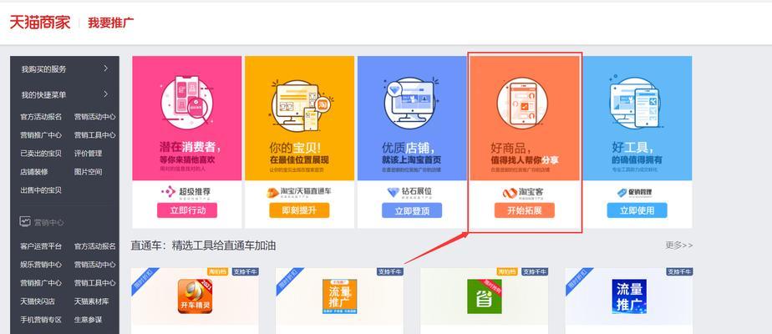Click the 开始拓展 button
The height and width of the screenshot is (334, 772).
[525, 210]
